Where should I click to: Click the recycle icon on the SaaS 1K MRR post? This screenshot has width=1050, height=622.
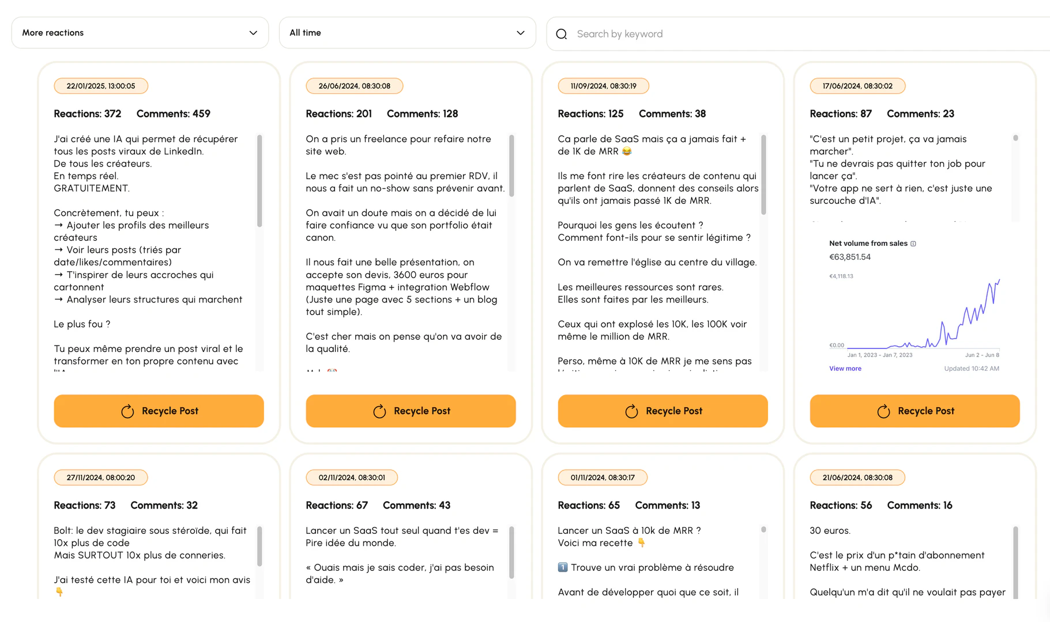click(632, 411)
